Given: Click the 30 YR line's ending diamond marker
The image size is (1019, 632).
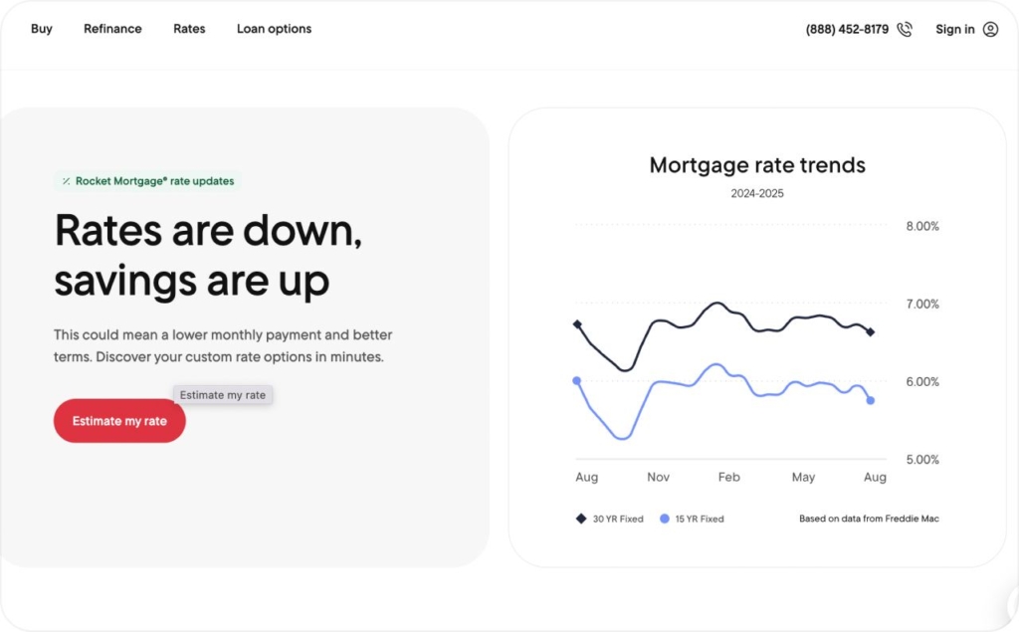Looking at the screenshot, I should point(871,332).
